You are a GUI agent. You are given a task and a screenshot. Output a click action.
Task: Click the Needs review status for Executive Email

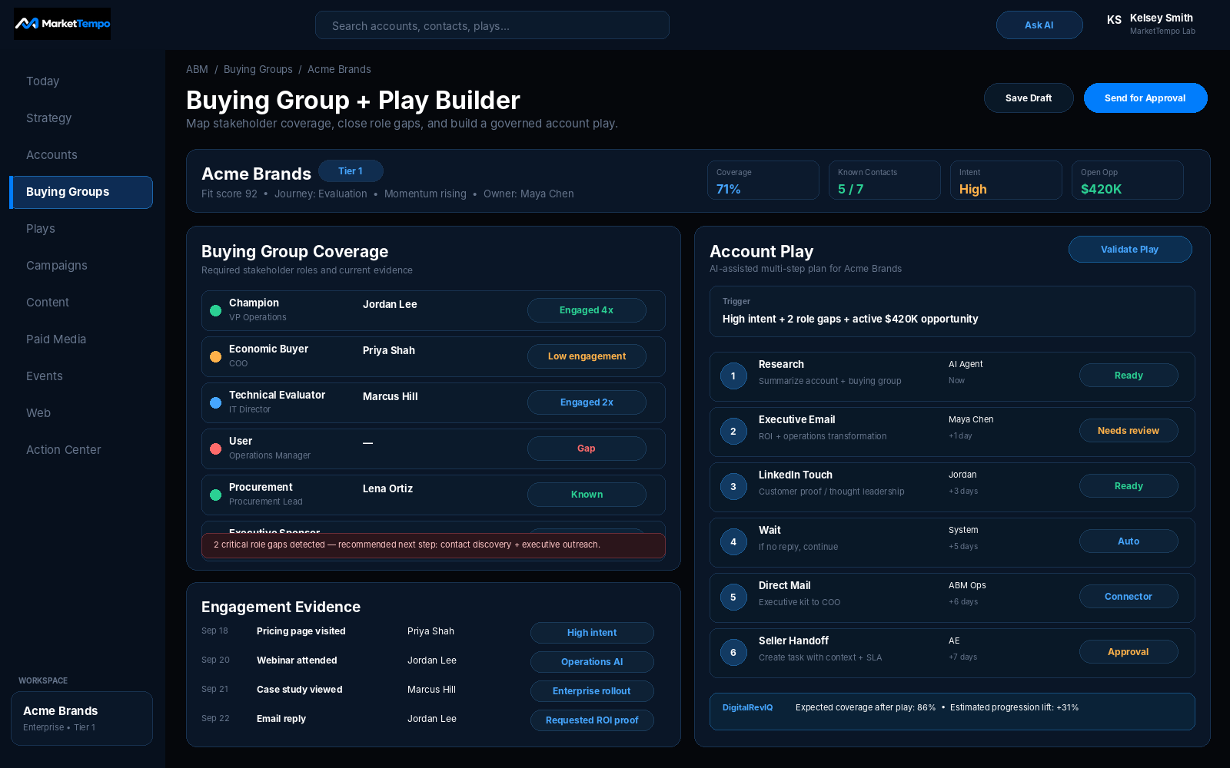point(1129,431)
